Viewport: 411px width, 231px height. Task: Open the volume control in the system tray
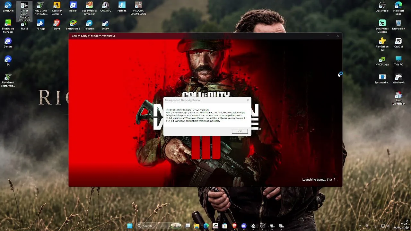pyautogui.click(x=388, y=226)
